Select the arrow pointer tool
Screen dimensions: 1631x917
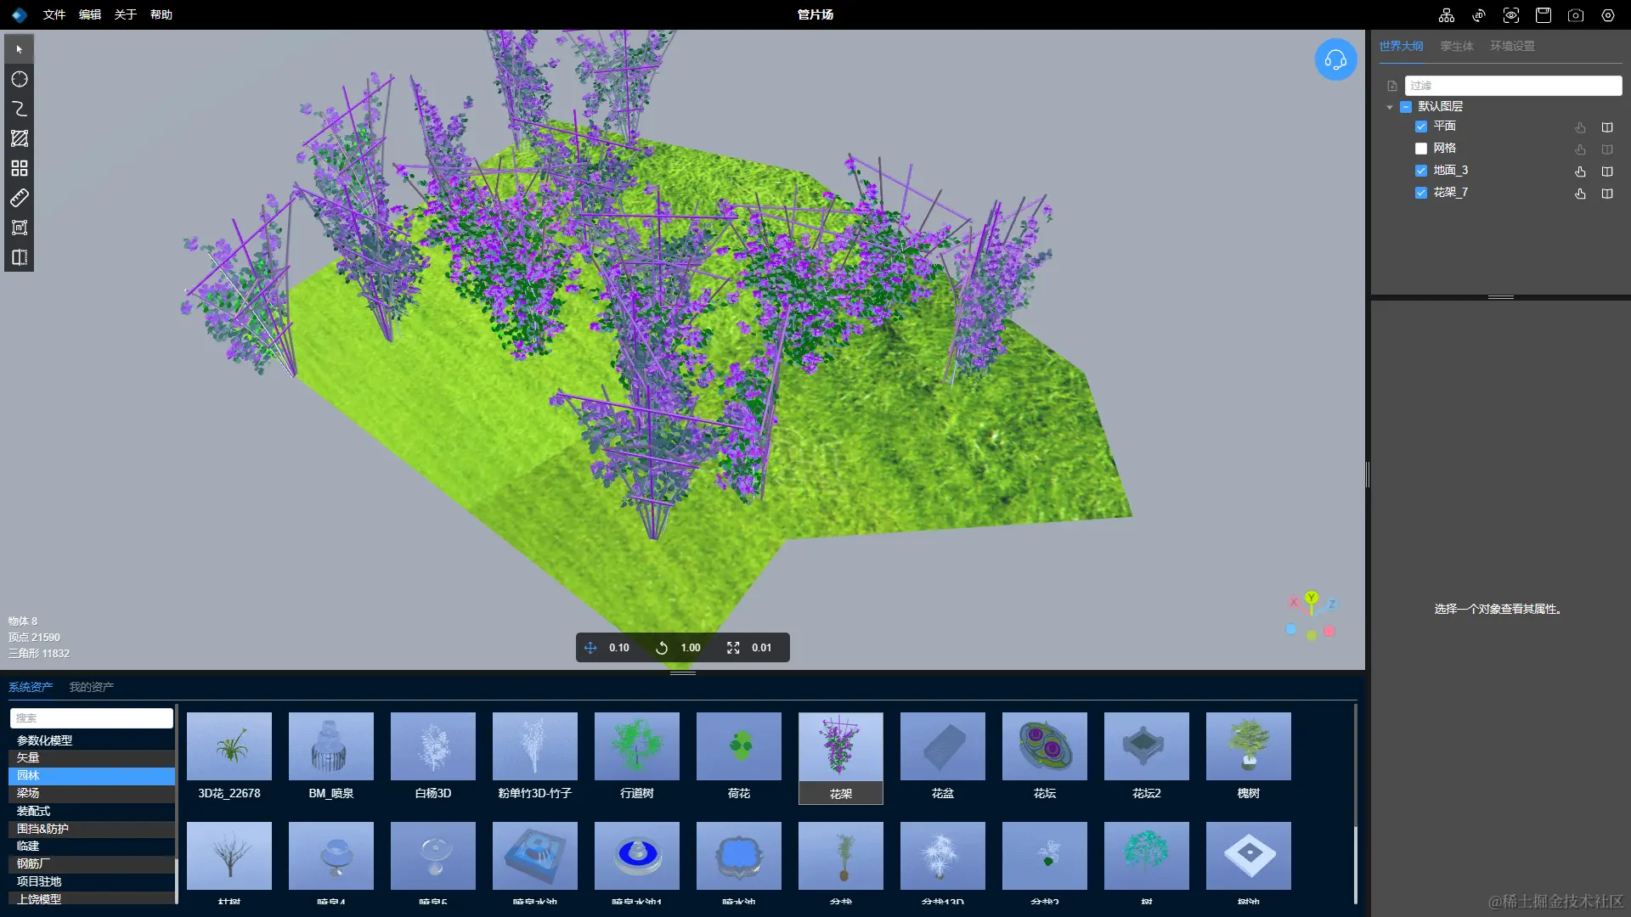(x=19, y=49)
